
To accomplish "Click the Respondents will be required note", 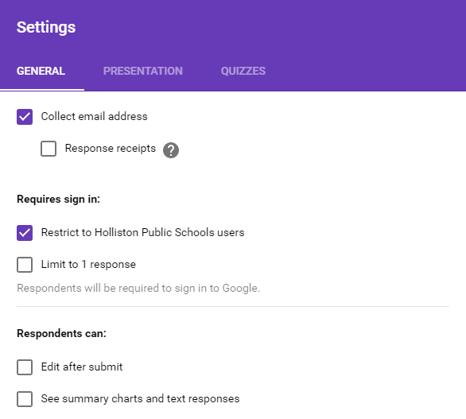I will [x=138, y=289].
